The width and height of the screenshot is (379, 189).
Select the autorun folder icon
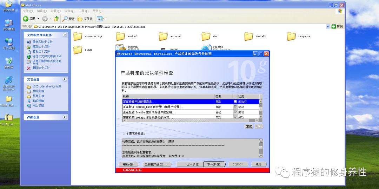[x=163, y=36]
